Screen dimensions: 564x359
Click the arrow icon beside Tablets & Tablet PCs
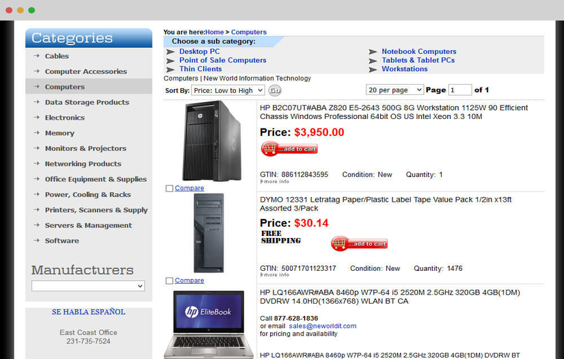(x=373, y=61)
